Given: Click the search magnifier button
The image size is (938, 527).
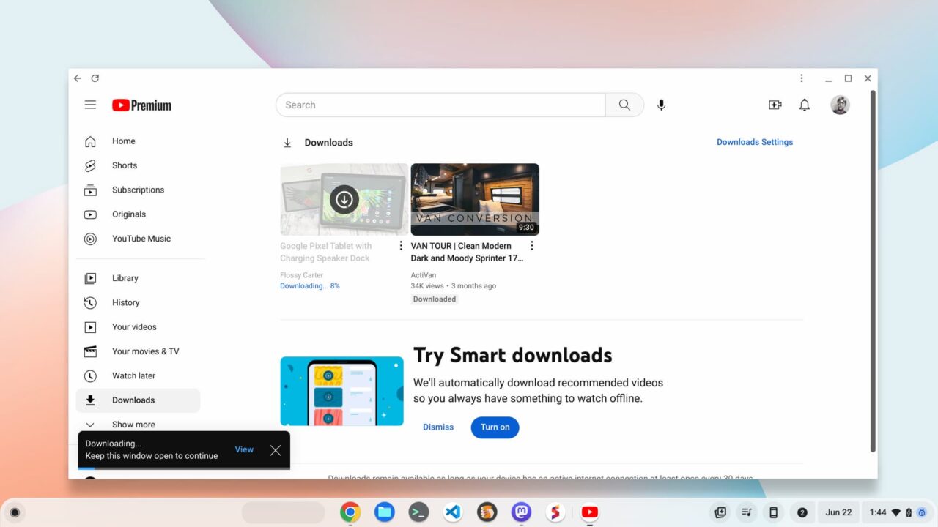Looking at the screenshot, I should coord(624,105).
